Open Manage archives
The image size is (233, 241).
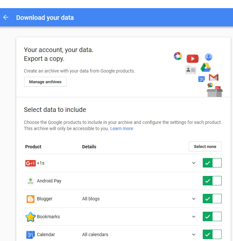coord(45,82)
